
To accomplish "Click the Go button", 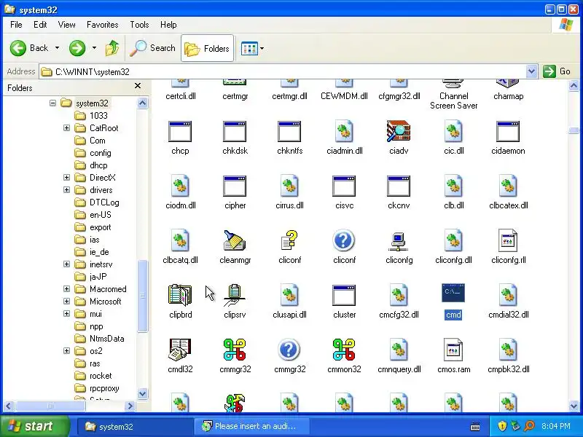I will pyautogui.click(x=557, y=71).
